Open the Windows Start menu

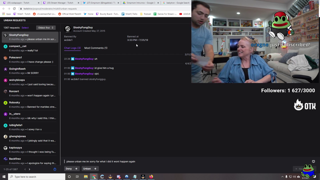4,176
